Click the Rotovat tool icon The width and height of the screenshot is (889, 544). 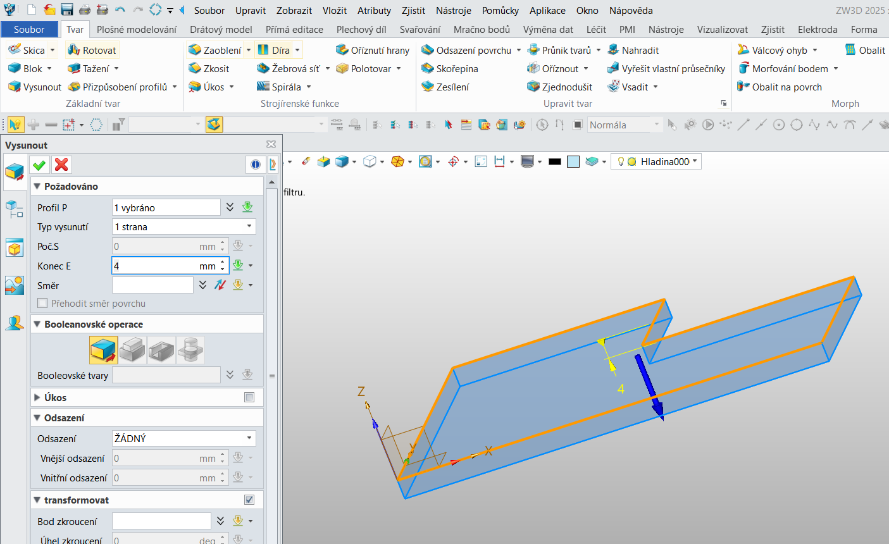click(x=74, y=50)
